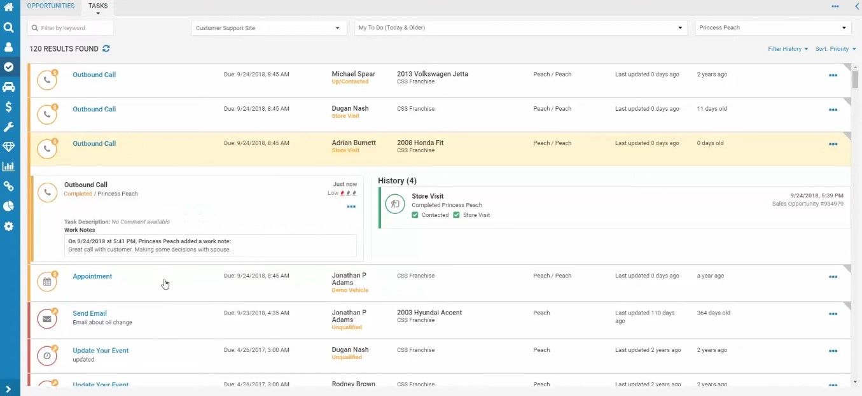Open the Princess Peach user dropdown
Viewport: 862px width, 396px height.
point(772,28)
